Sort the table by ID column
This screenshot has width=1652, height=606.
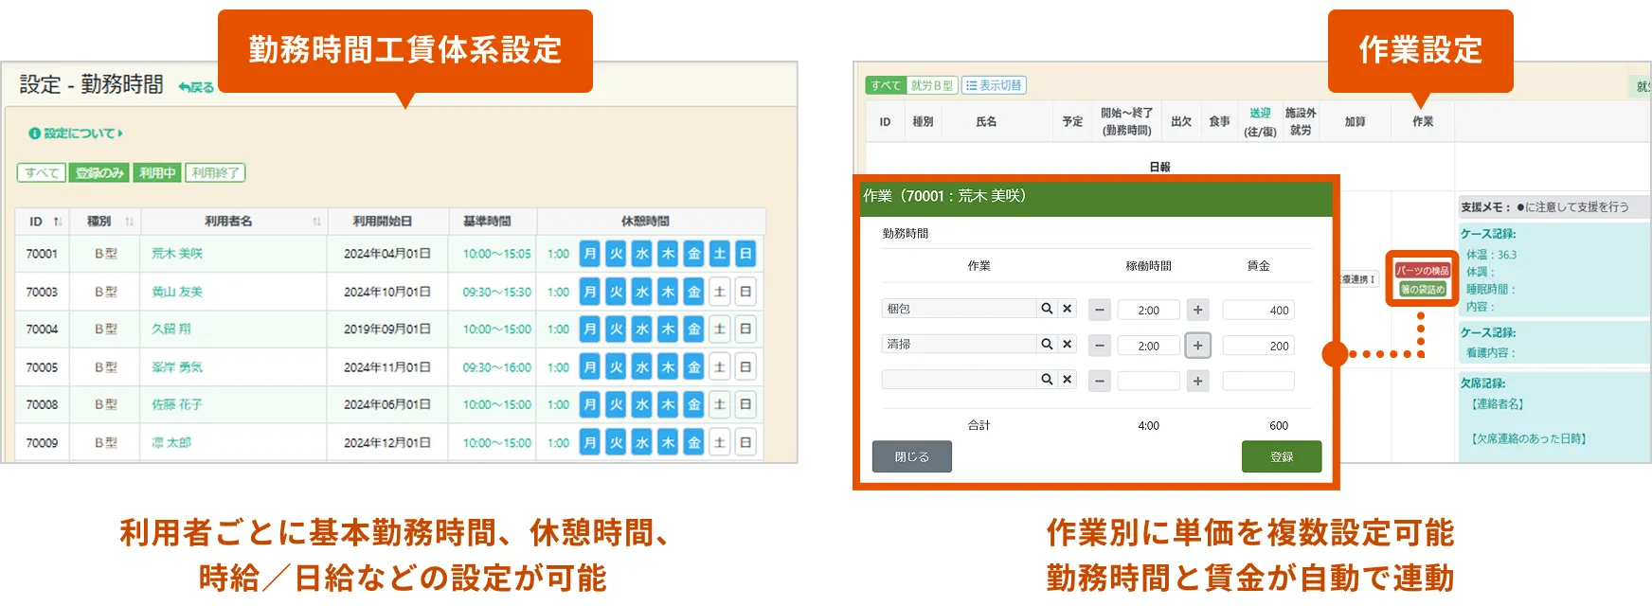[x=45, y=222]
